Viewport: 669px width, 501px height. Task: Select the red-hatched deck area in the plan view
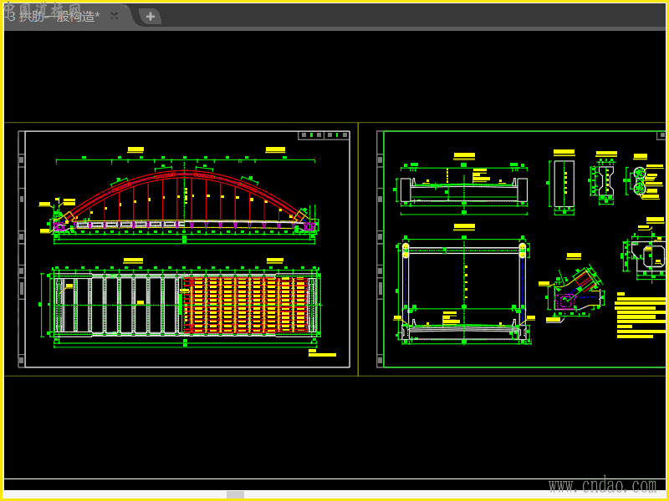(x=247, y=305)
